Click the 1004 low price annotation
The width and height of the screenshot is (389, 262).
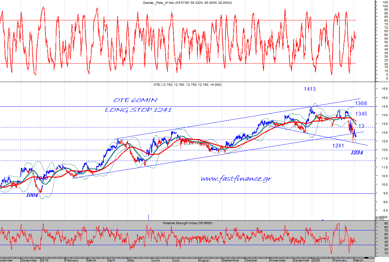point(32,195)
